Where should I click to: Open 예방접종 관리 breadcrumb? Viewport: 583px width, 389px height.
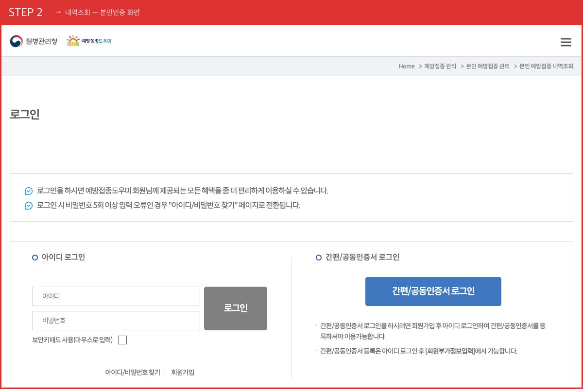click(x=440, y=66)
